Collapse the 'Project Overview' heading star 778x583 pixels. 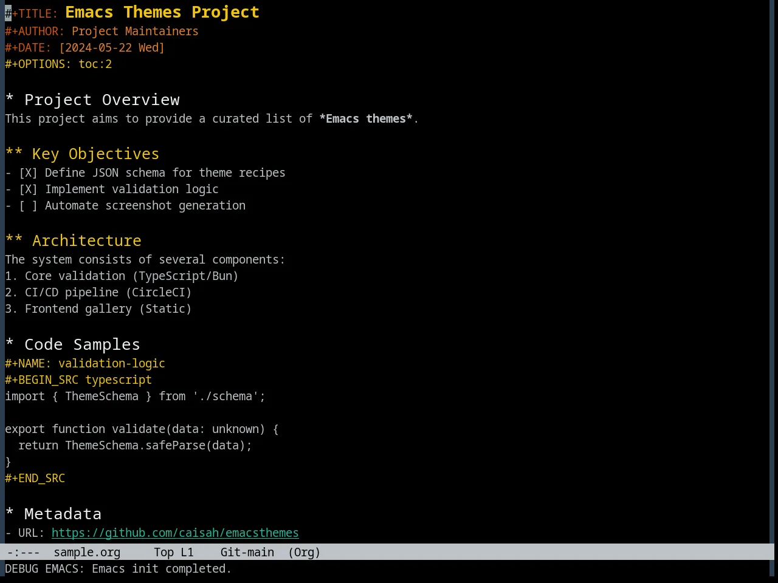click(x=10, y=99)
